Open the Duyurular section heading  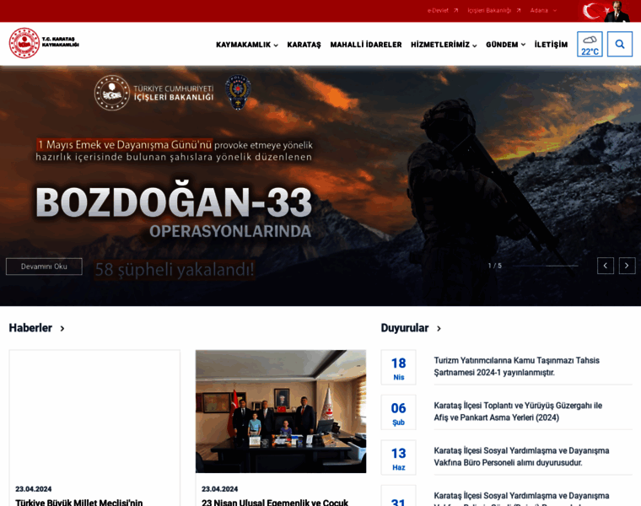[x=405, y=328]
